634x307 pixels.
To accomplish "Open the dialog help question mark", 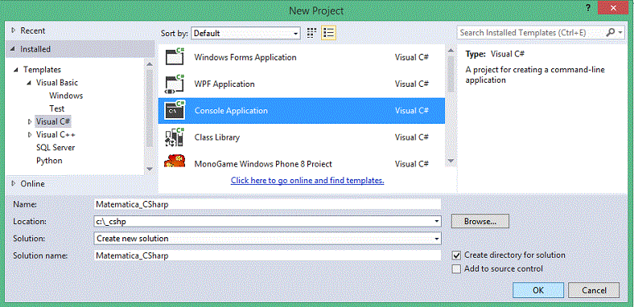I will click(588, 8).
